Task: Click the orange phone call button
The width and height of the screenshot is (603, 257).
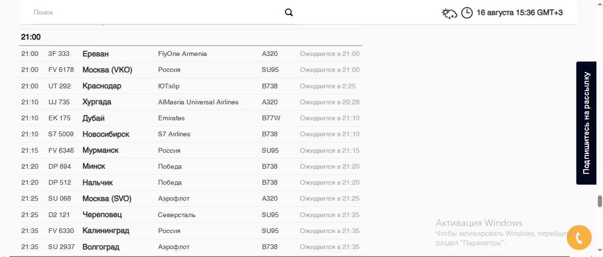Action: [579, 238]
